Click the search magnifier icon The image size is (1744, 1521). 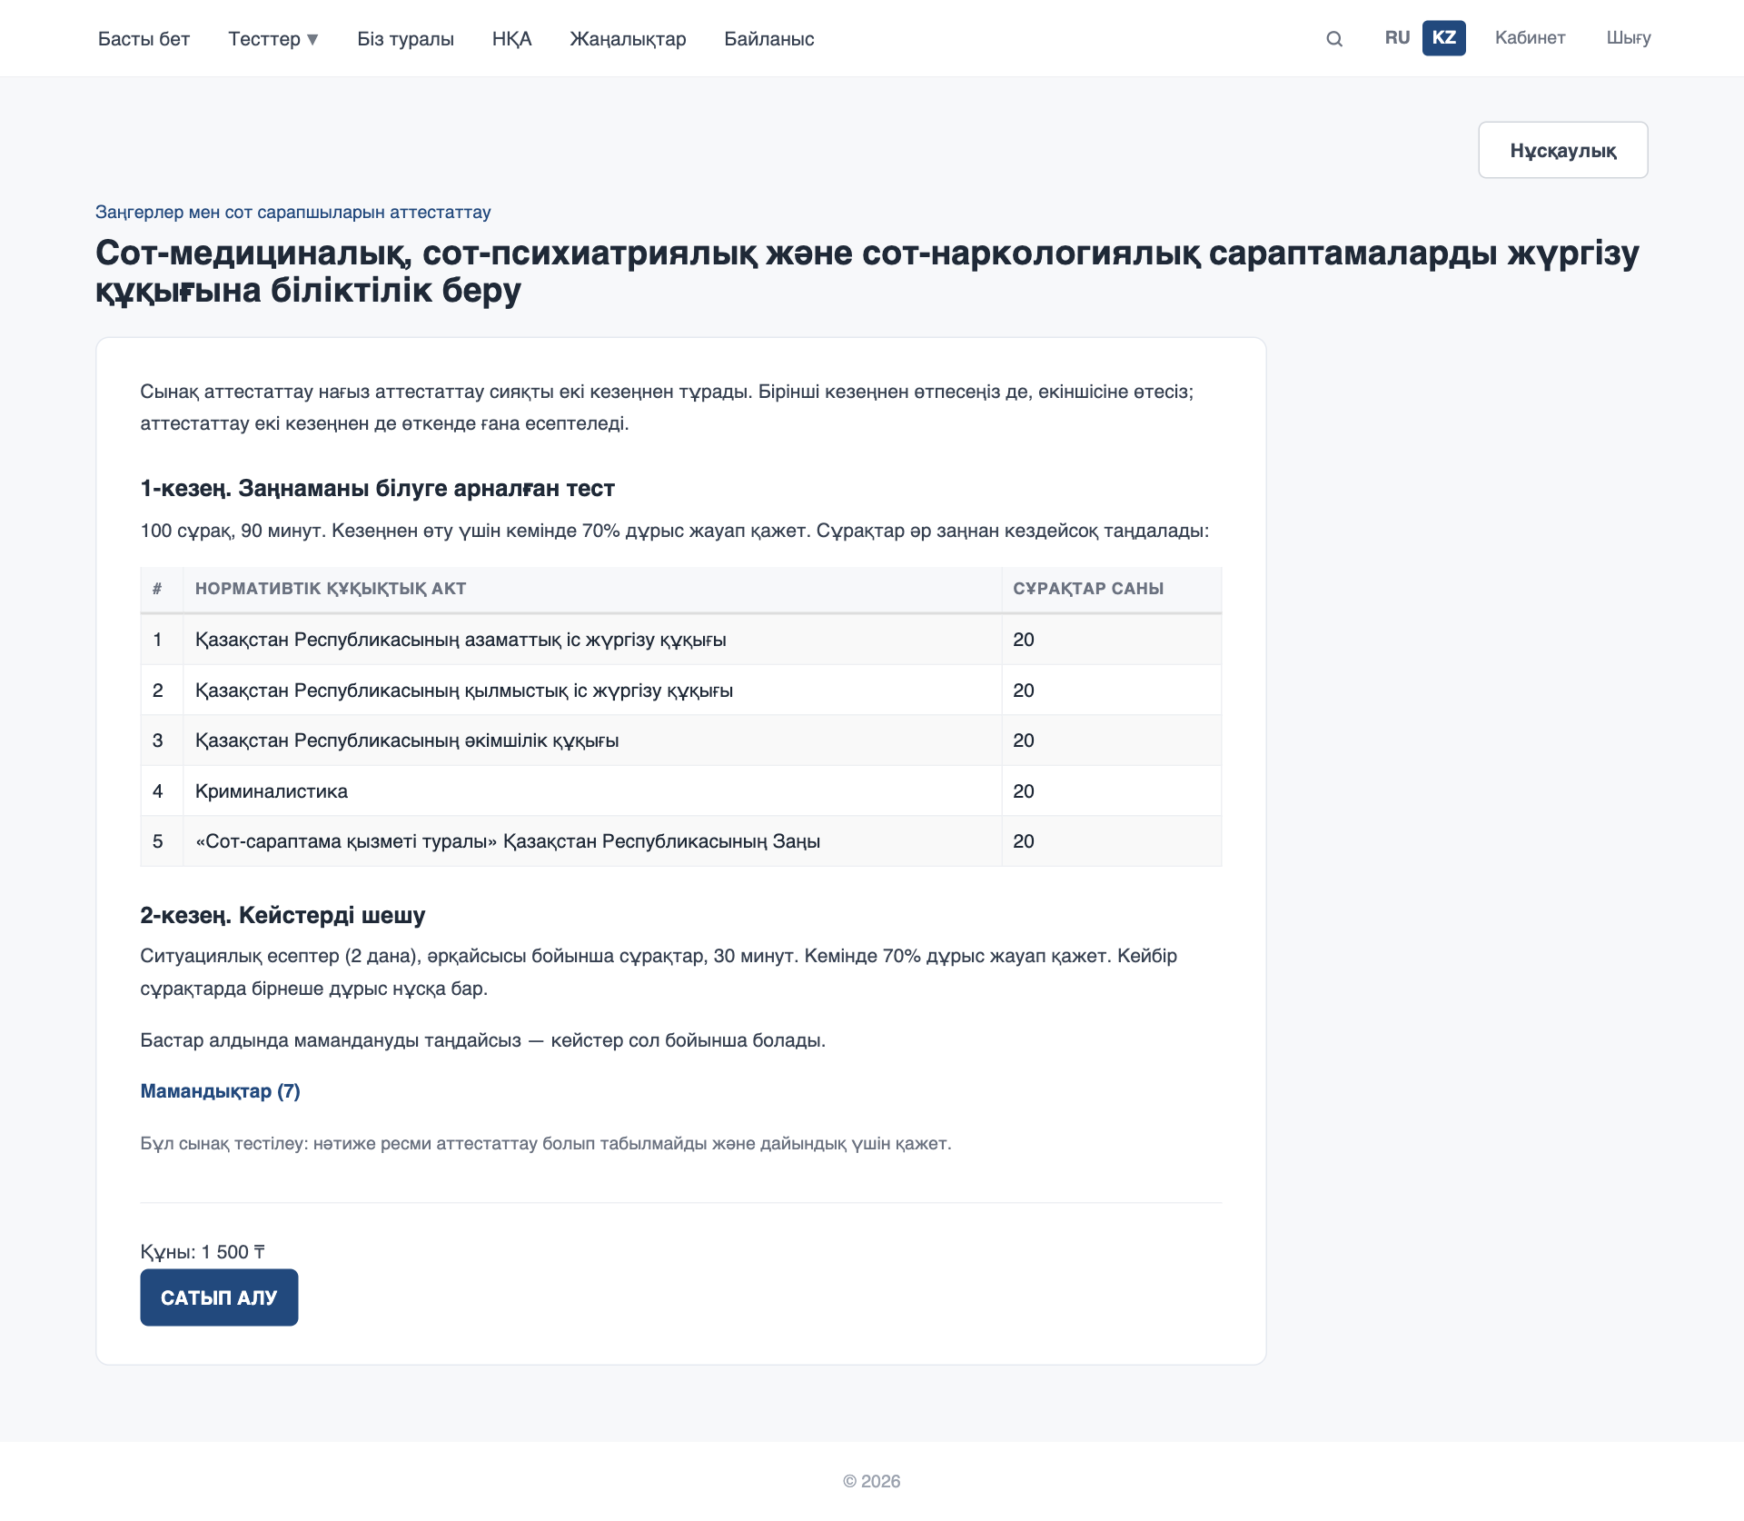[x=1333, y=38]
